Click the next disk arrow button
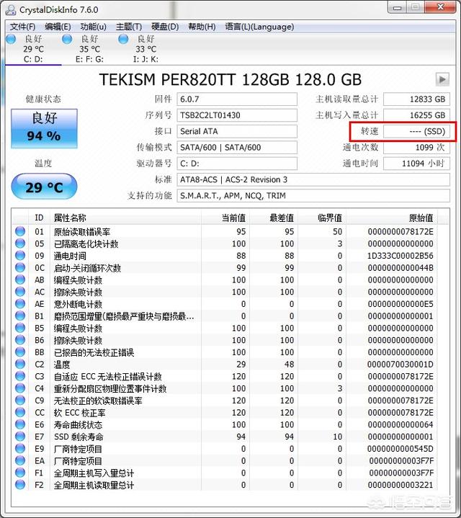461x518 pixels. 442,79
